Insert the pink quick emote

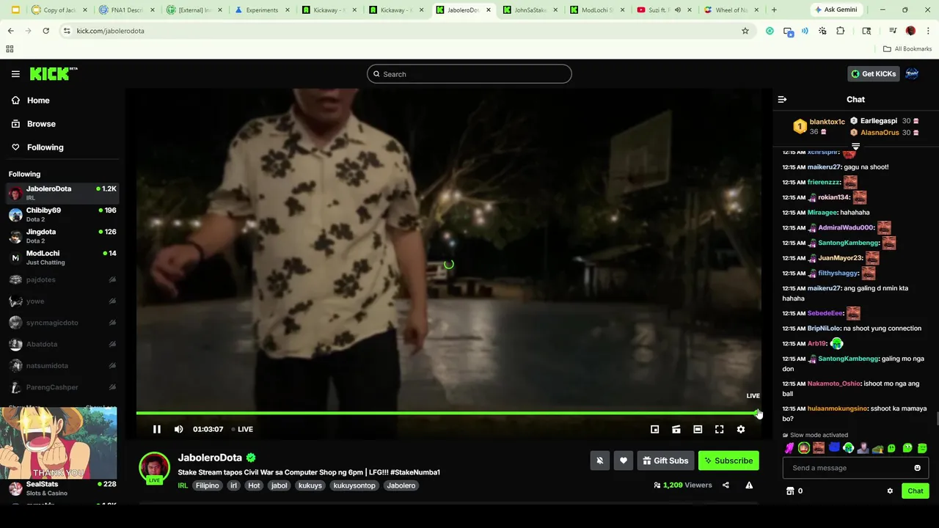coord(789,448)
